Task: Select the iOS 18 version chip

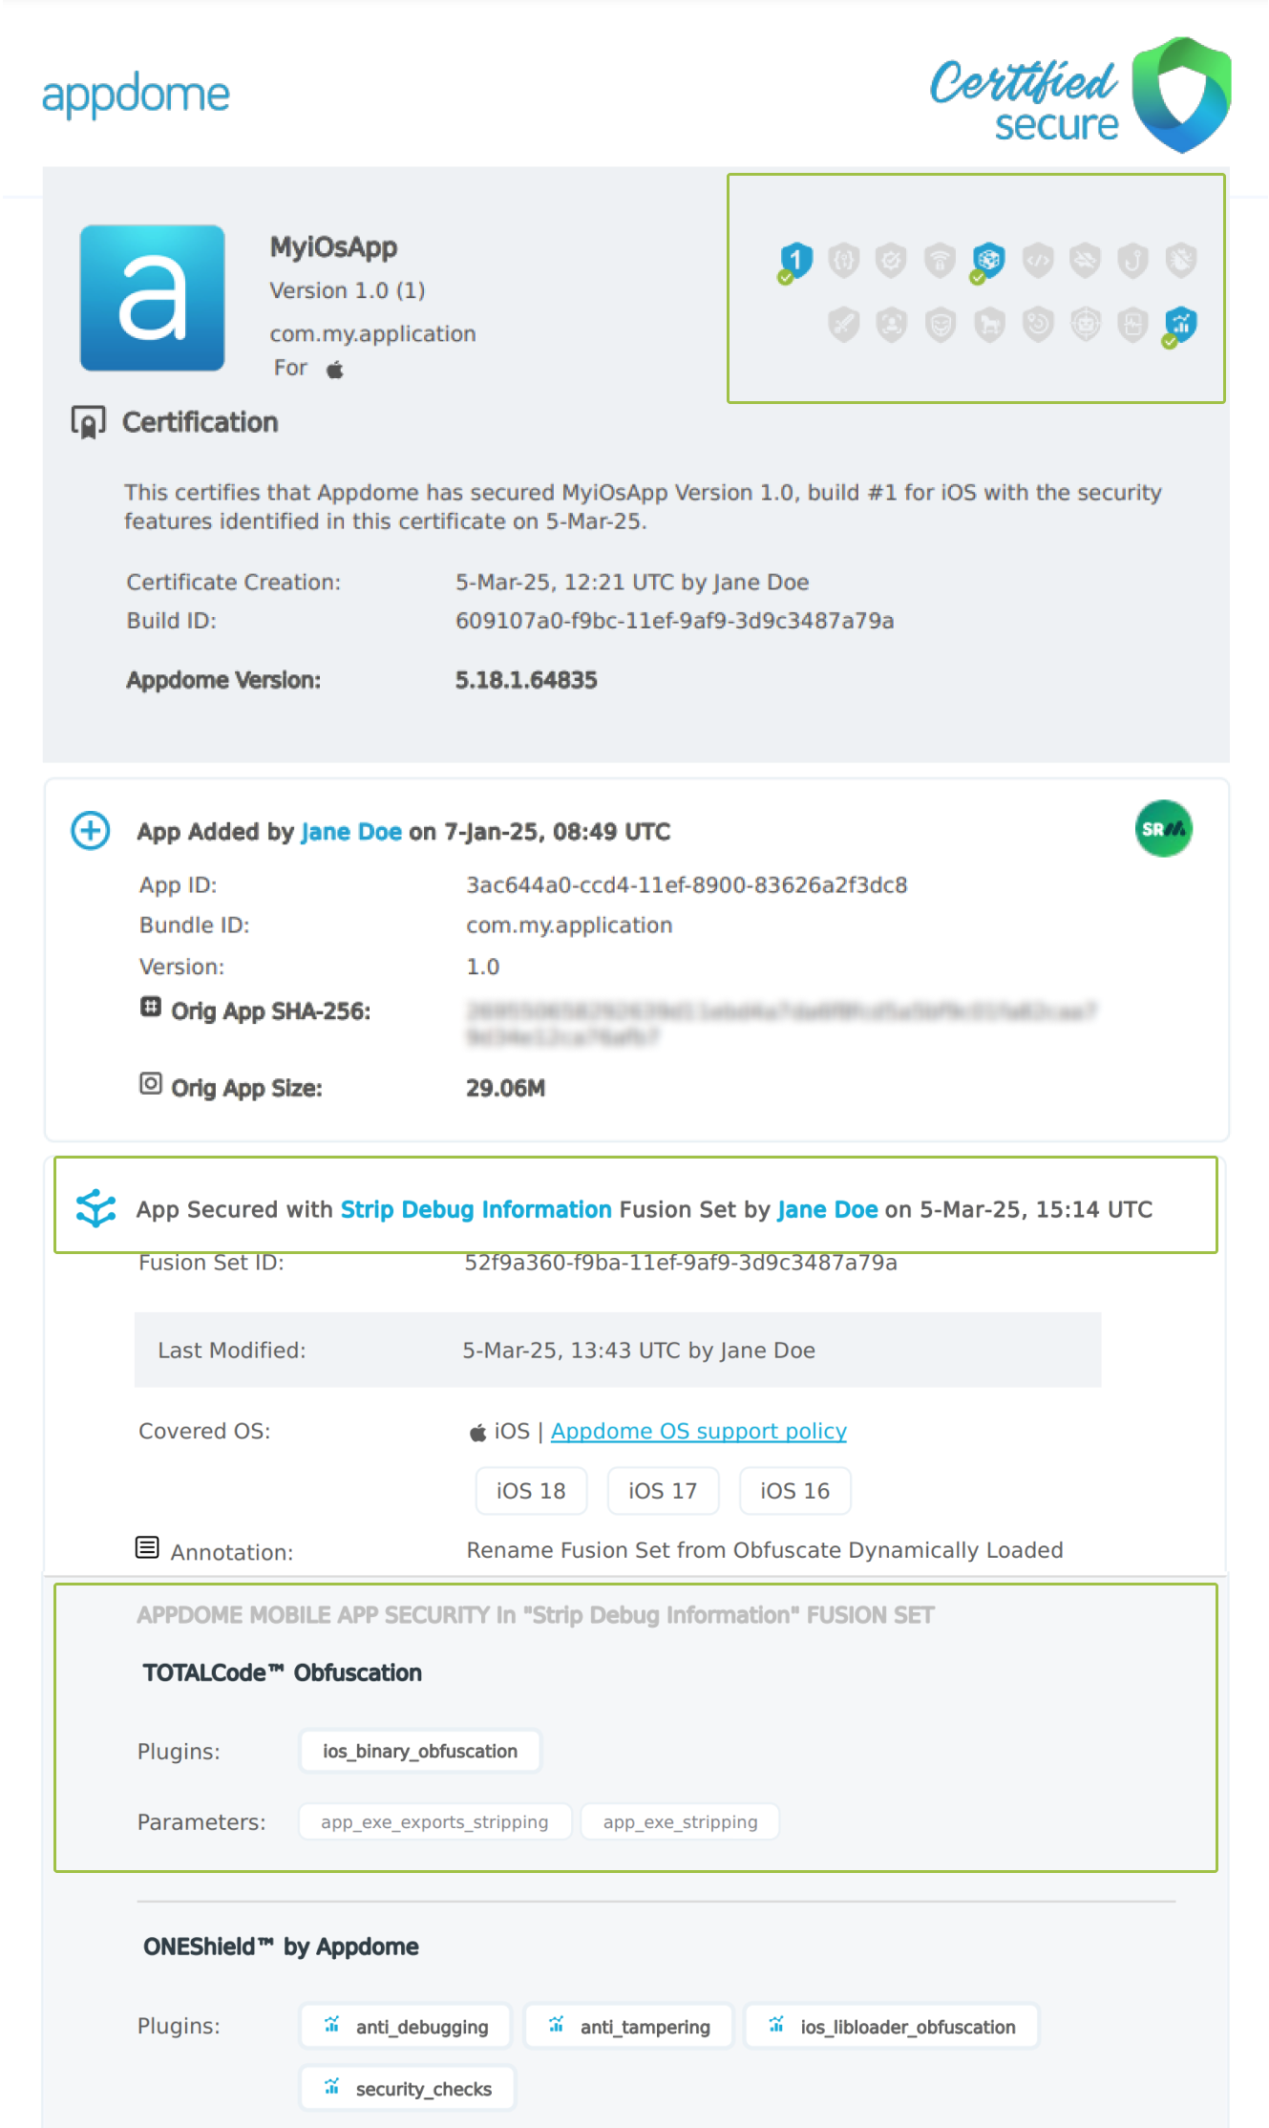Action: [x=531, y=1491]
